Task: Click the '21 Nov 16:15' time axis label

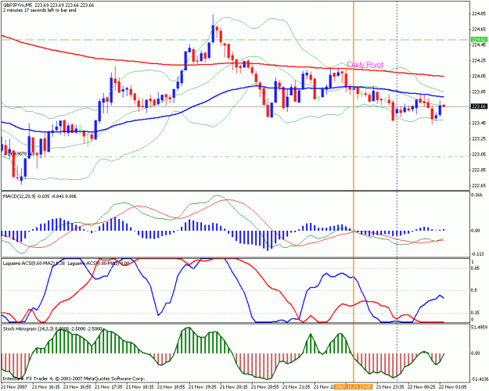Action: [45, 386]
